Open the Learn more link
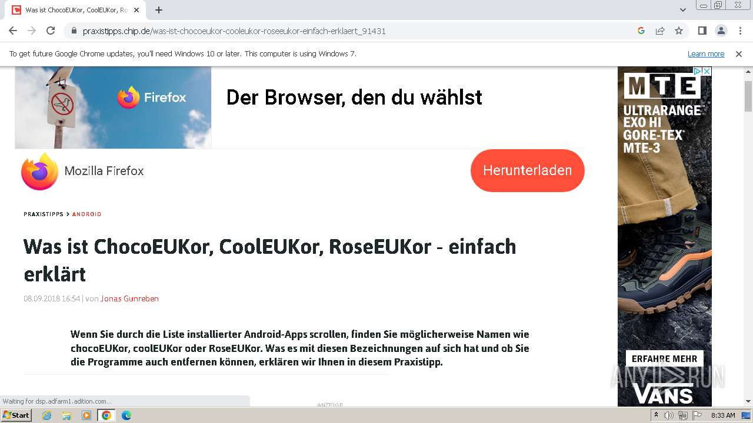The height and width of the screenshot is (423, 753). pos(706,54)
